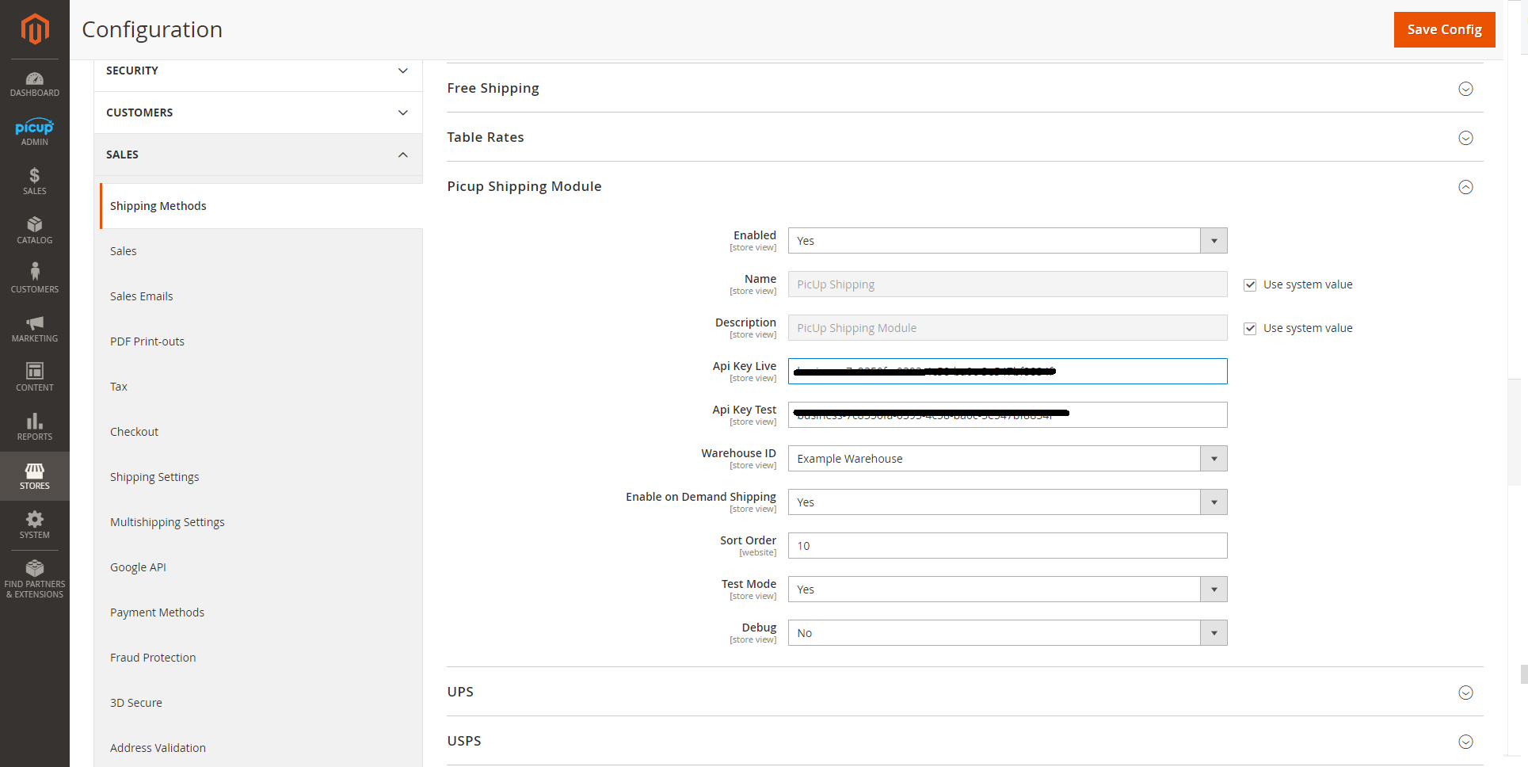The width and height of the screenshot is (1528, 767).
Task: Click the Sort Order input field
Action: coord(1008,546)
